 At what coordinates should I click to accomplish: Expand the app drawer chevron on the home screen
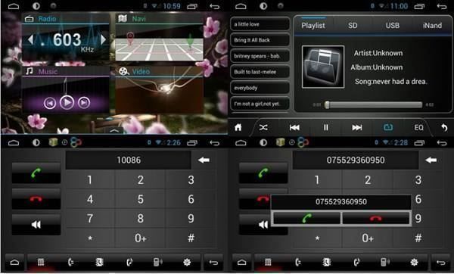[x=114, y=131]
